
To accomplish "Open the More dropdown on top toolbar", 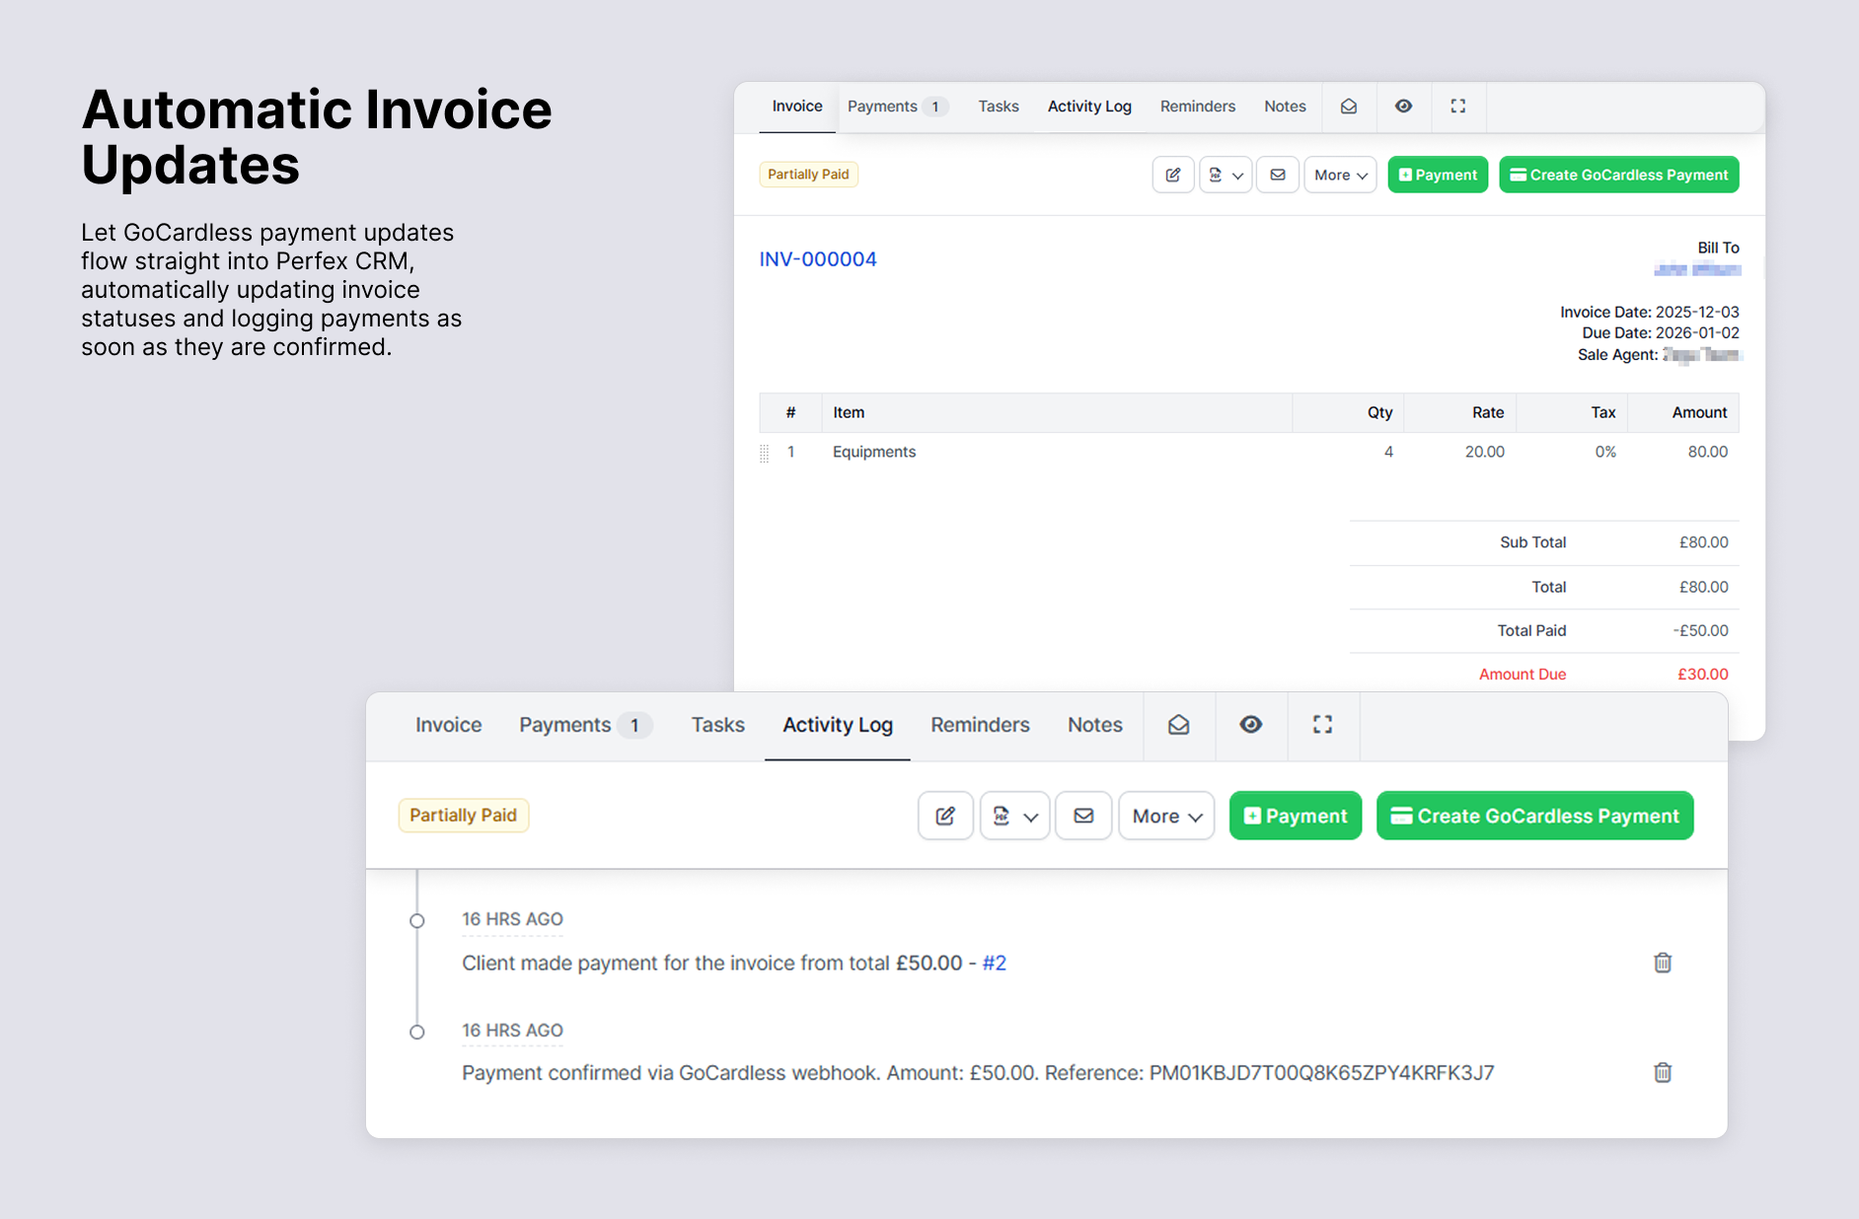I will 1340,175.
